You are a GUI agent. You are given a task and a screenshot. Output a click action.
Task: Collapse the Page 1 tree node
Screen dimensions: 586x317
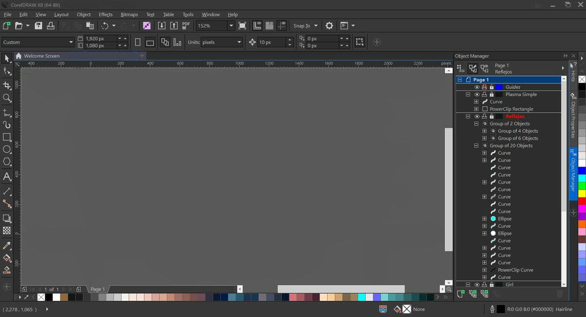click(x=460, y=79)
